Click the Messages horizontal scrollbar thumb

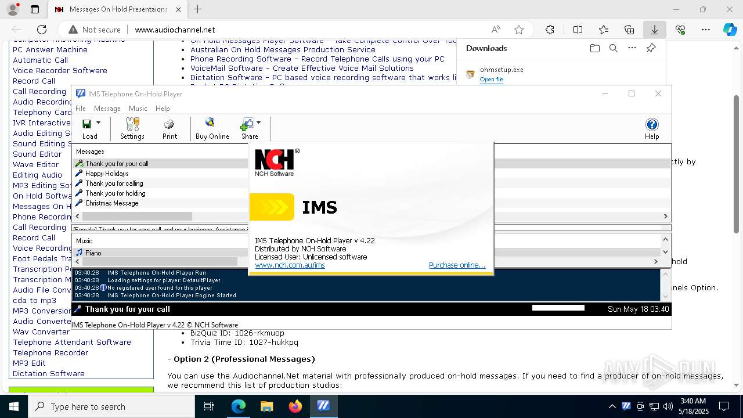(136, 216)
